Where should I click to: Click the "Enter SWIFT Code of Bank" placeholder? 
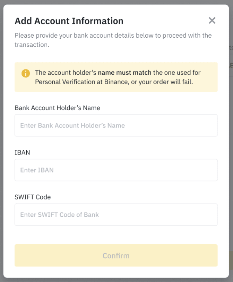coord(59,215)
